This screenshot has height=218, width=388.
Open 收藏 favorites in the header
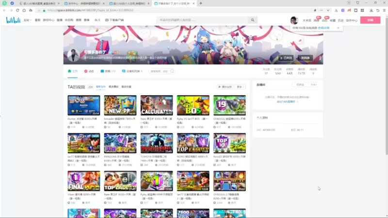click(333, 20)
